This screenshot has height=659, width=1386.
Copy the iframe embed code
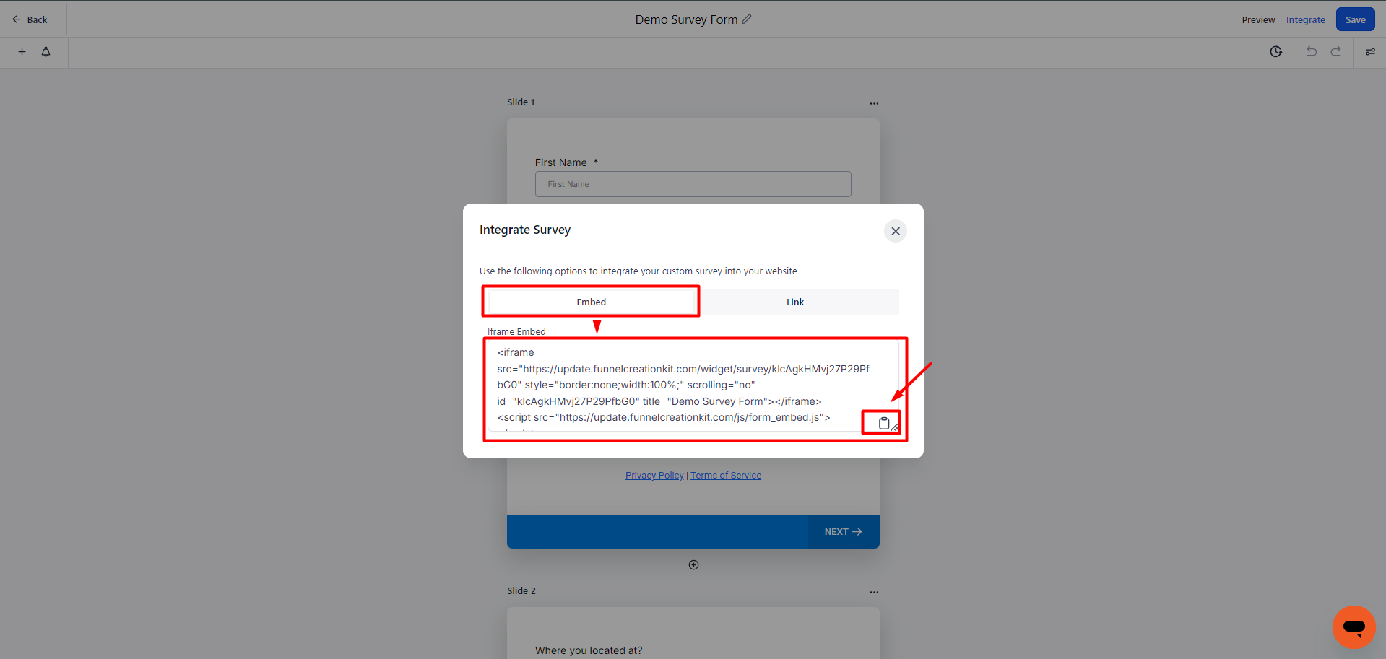pyautogui.click(x=883, y=423)
